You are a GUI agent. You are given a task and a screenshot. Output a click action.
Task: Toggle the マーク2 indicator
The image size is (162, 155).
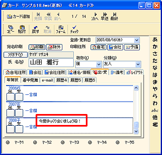35,142
